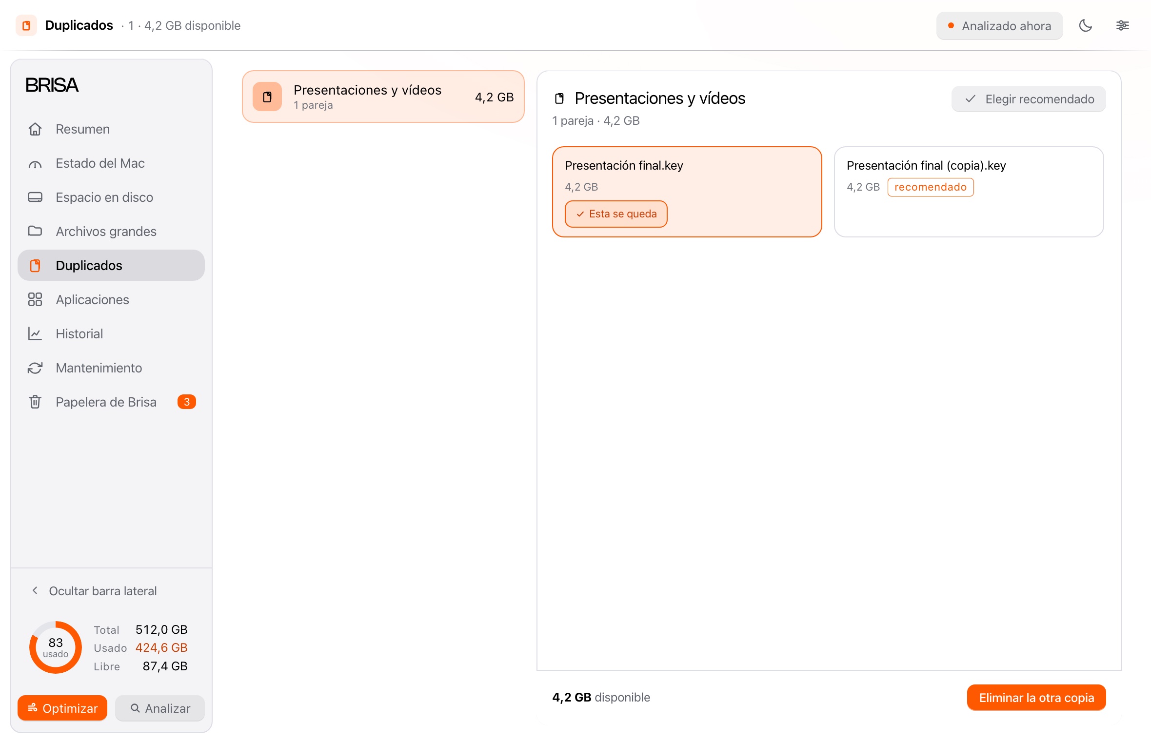Open the Mantenimiento section
Viewport: 1151px width, 741px height.
(x=111, y=368)
